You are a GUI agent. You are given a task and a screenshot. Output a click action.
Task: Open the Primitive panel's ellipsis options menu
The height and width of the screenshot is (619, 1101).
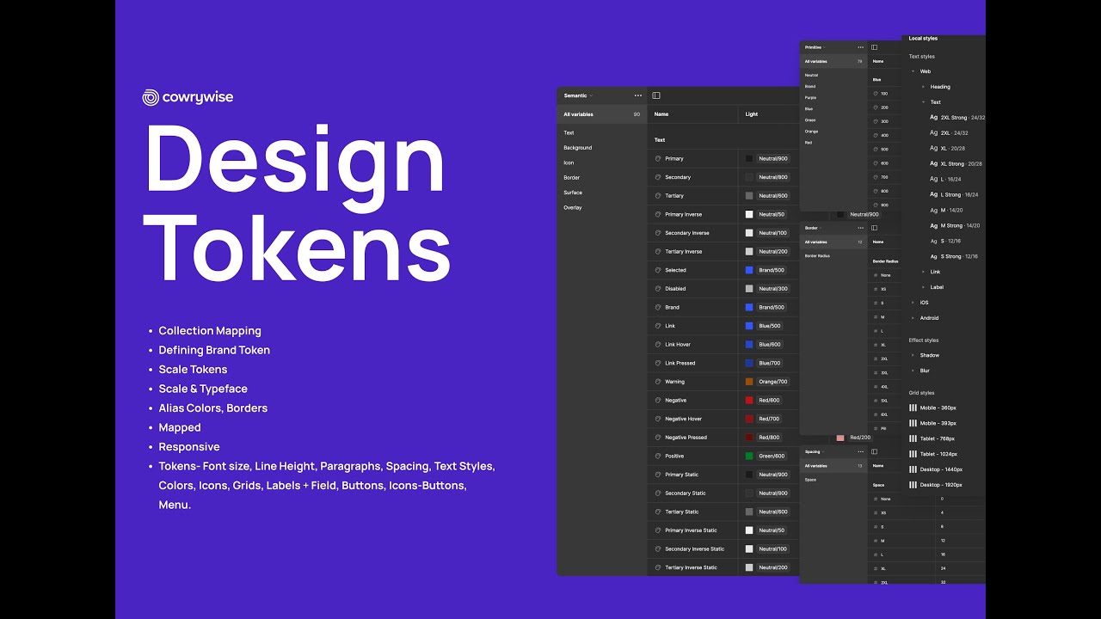click(860, 47)
